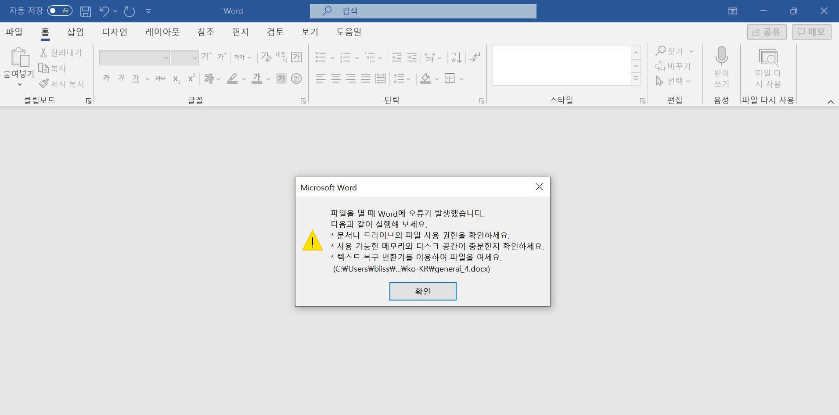Click show paragraph marks icon
The width and height of the screenshot is (839, 415).
pyautogui.click(x=475, y=57)
